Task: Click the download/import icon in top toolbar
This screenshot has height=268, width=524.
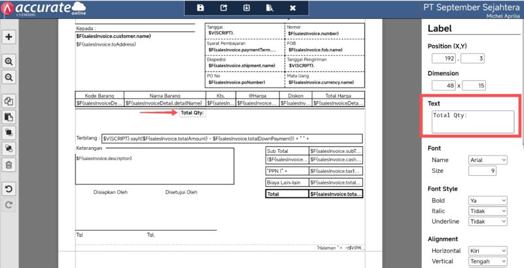Action: click(246, 8)
